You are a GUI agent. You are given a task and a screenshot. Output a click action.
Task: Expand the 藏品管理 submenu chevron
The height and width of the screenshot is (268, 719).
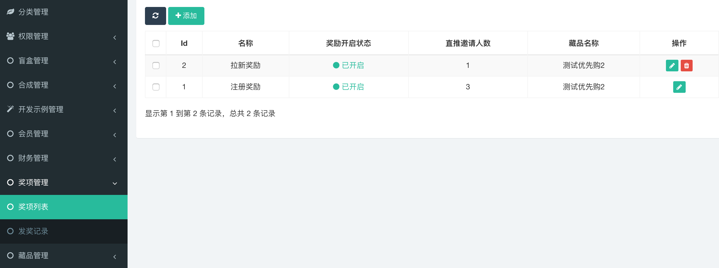[x=115, y=257]
